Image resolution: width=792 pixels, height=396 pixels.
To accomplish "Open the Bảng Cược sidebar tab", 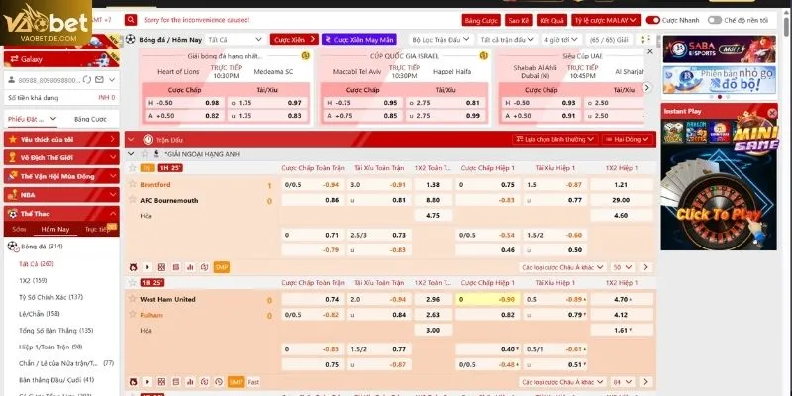I will tap(90, 119).
